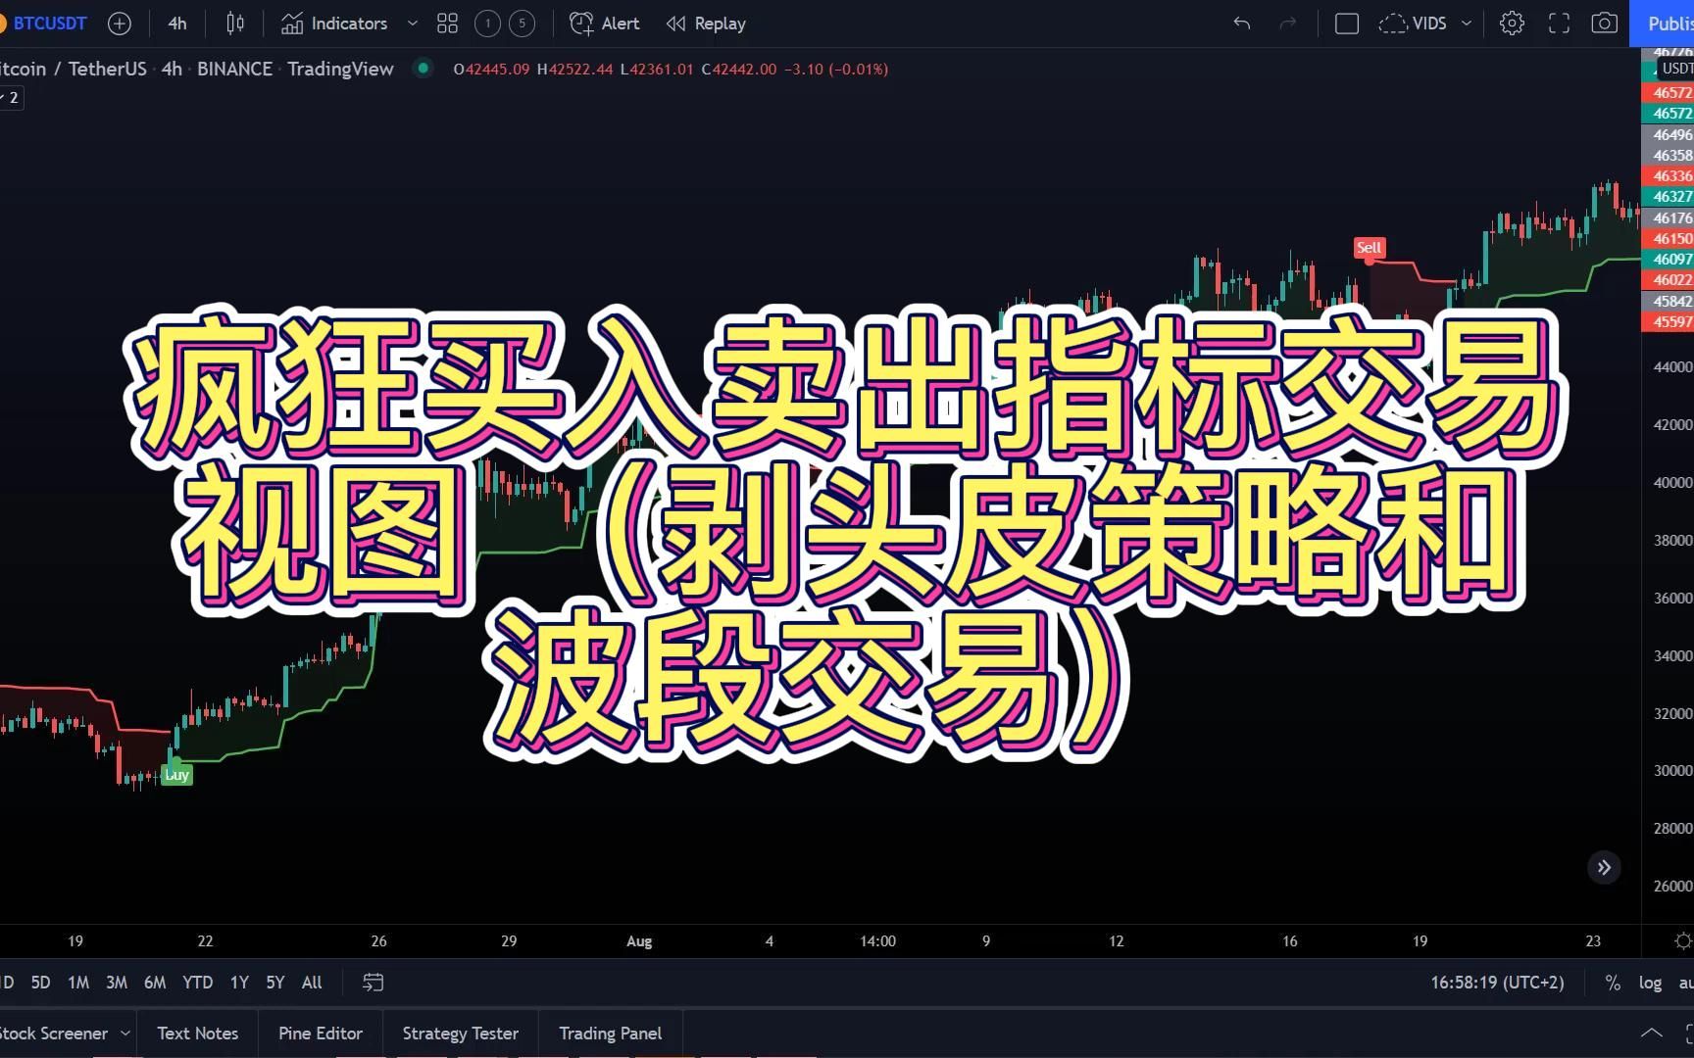The width and height of the screenshot is (1694, 1058).
Task: Undo the last chart action
Action: [x=1240, y=23]
